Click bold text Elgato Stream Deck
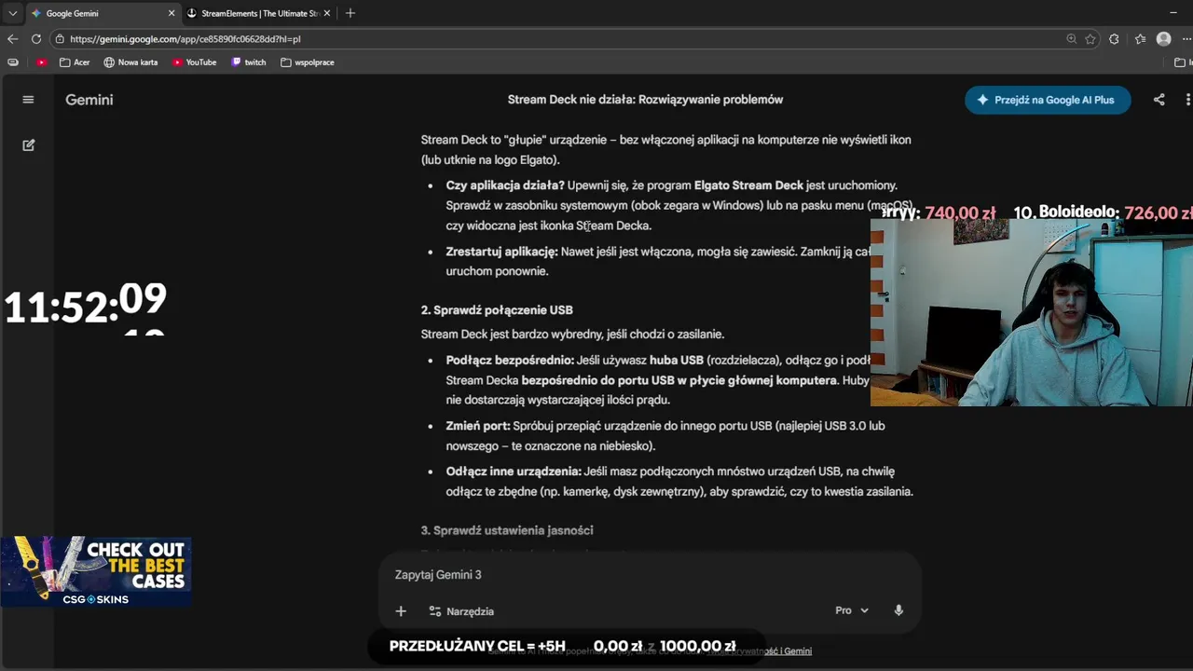The width and height of the screenshot is (1193, 671). pyautogui.click(x=748, y=185)
